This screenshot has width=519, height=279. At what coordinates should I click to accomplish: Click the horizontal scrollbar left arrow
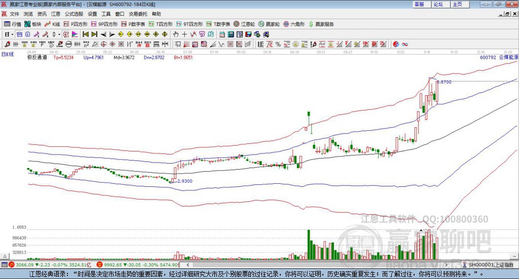click(x=188, y=265)
